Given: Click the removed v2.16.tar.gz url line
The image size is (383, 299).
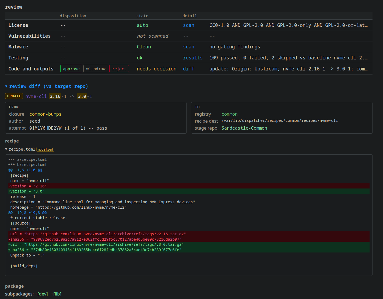Looking at the screenshot, I should [x=189, y=234].
